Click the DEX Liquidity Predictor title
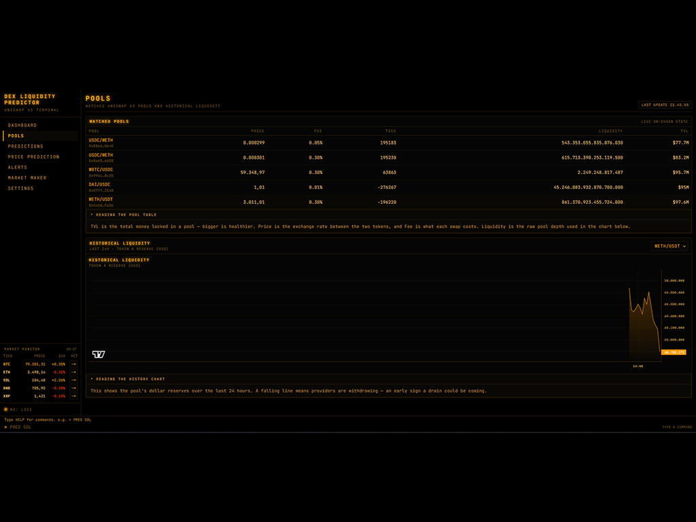 click(x=30, y=99)
